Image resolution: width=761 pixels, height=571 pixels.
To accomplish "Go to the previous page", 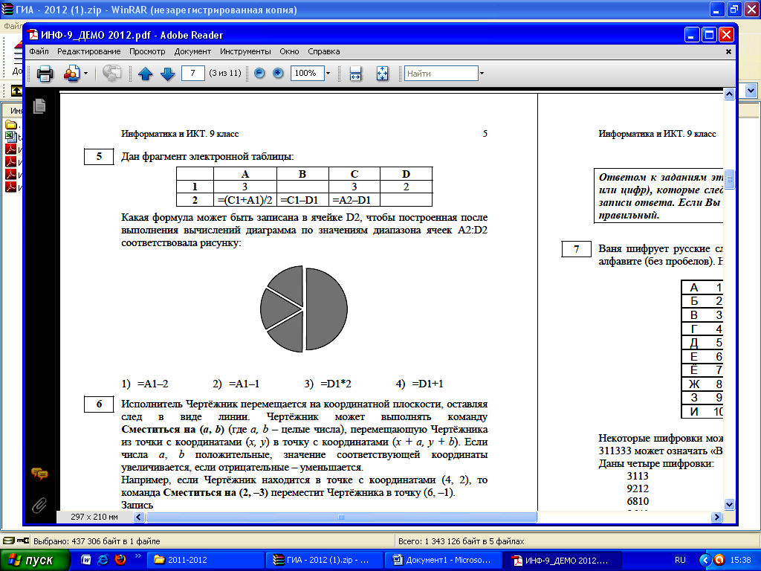I will pyautogui.click(x=145, y=74).
